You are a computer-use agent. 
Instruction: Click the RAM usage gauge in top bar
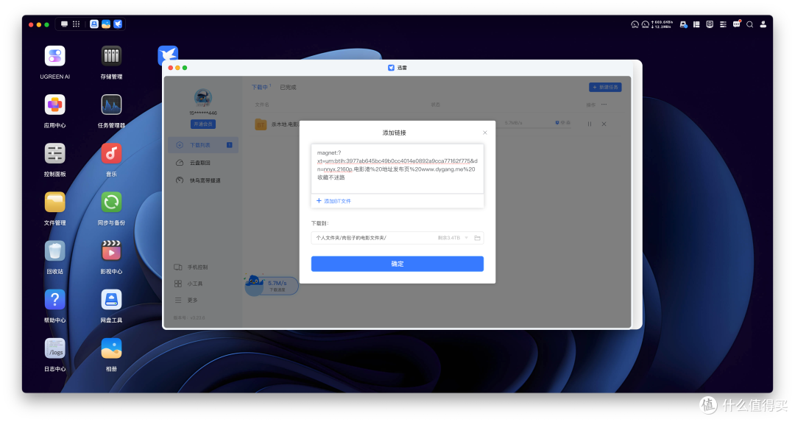coord(646,24)
